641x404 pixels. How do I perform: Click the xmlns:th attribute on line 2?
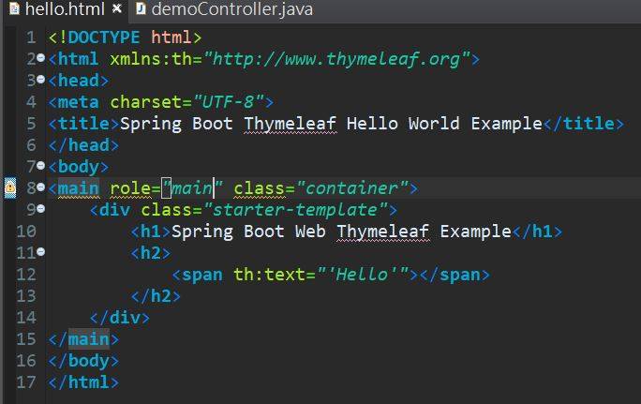(151, 59)
